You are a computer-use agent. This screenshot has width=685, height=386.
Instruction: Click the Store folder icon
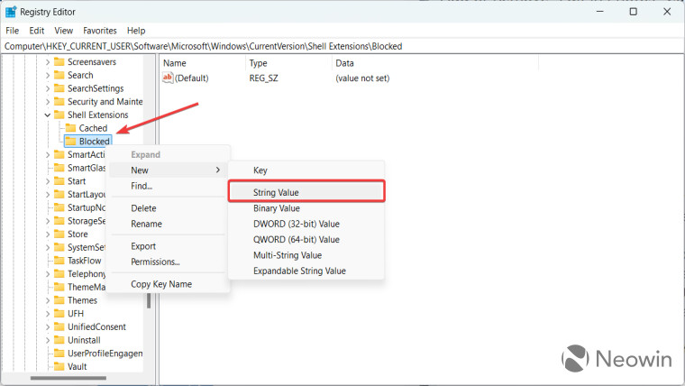pos(59,234)
